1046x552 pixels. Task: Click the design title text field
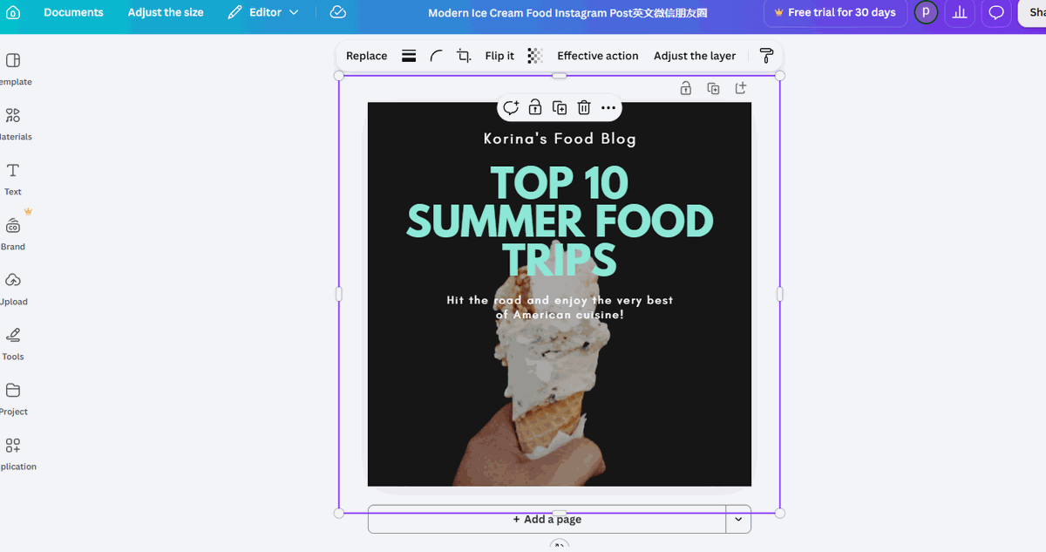pos(567,13)
